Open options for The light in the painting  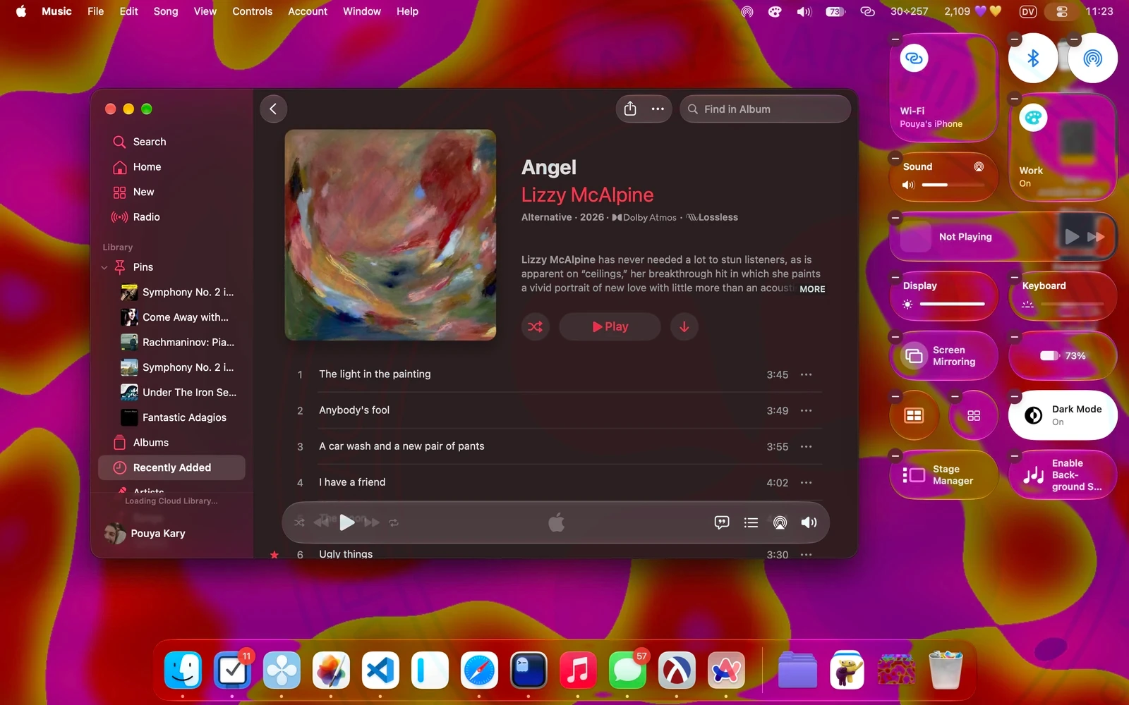point(806,374)
